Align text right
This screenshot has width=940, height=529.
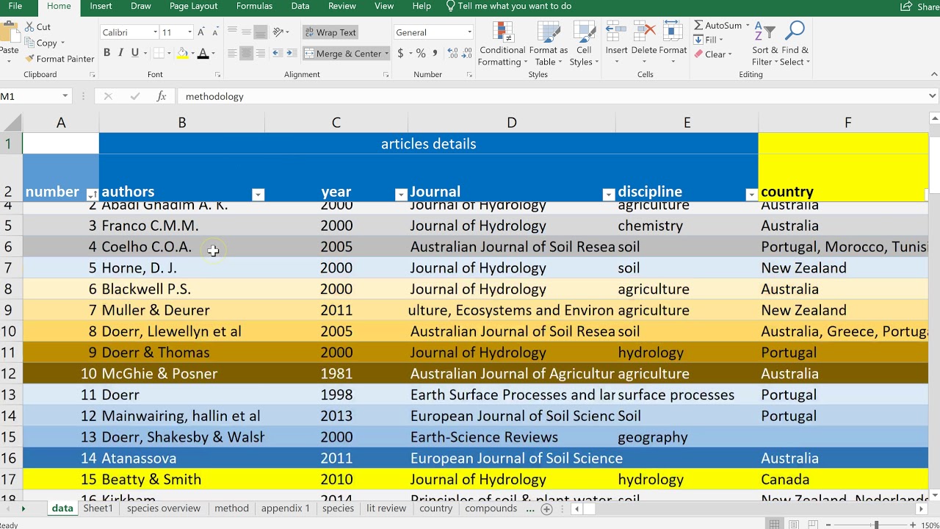click(260, 53)
